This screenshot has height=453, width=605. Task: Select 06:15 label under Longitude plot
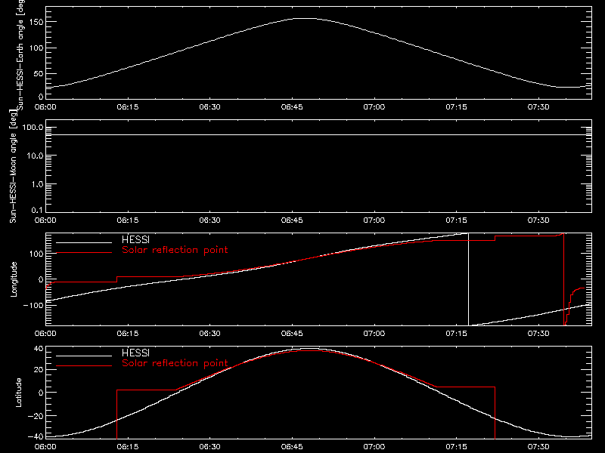pyautogui.click(x=128, y=333)
